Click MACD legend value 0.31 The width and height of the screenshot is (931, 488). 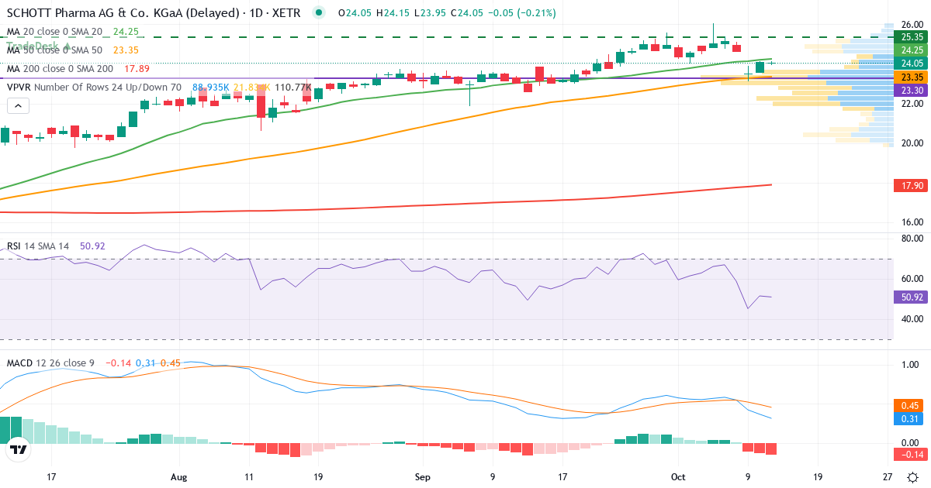tap(145, 363)
